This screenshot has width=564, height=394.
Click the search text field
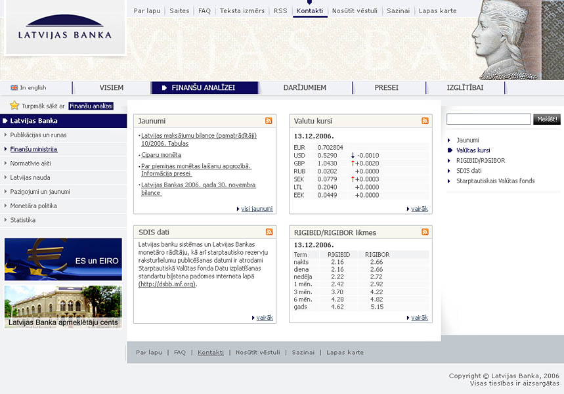pyautogui.click(x=488, y=120)
